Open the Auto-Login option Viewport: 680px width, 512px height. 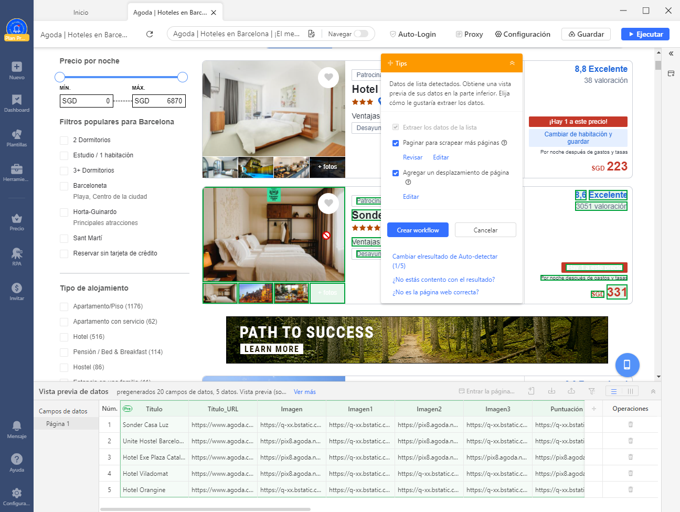tap(413, 34)
